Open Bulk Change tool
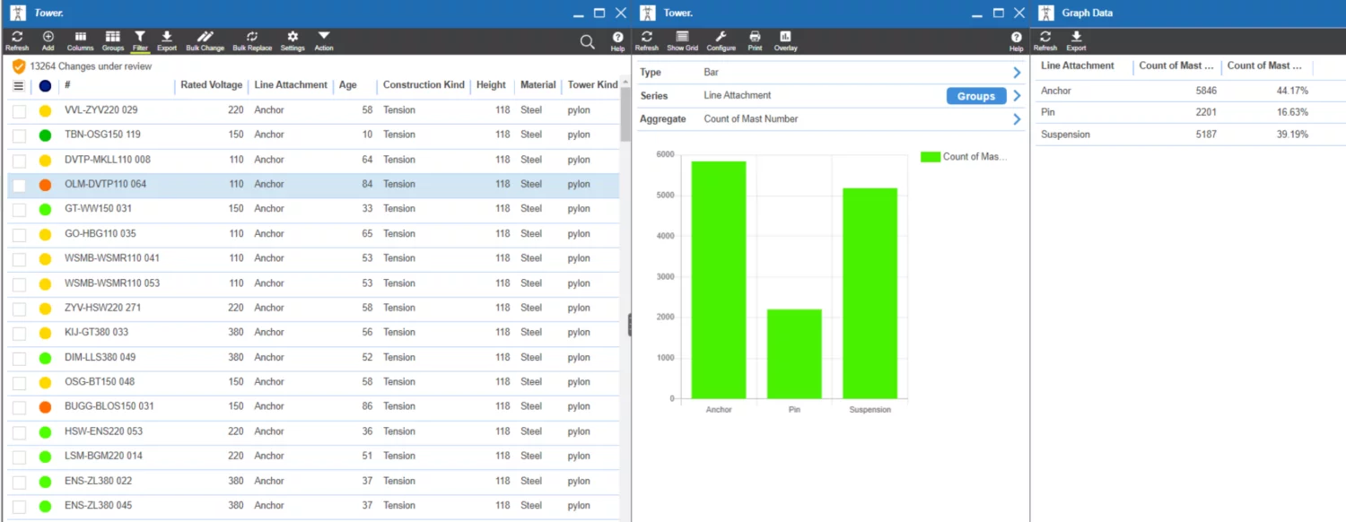The width and height of the screenshot is (1346, 522). point(205,40)
